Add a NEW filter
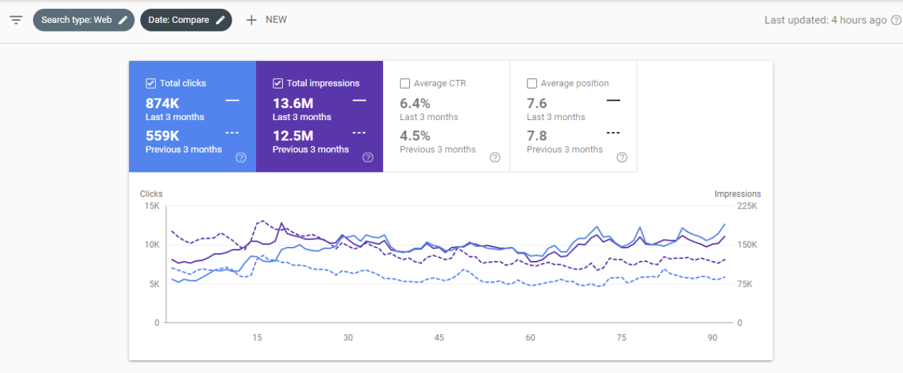 pos(267,20)
